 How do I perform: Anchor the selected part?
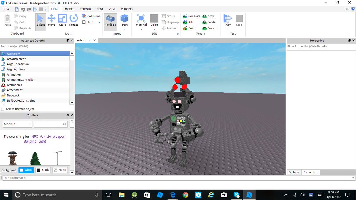[169, 28]
